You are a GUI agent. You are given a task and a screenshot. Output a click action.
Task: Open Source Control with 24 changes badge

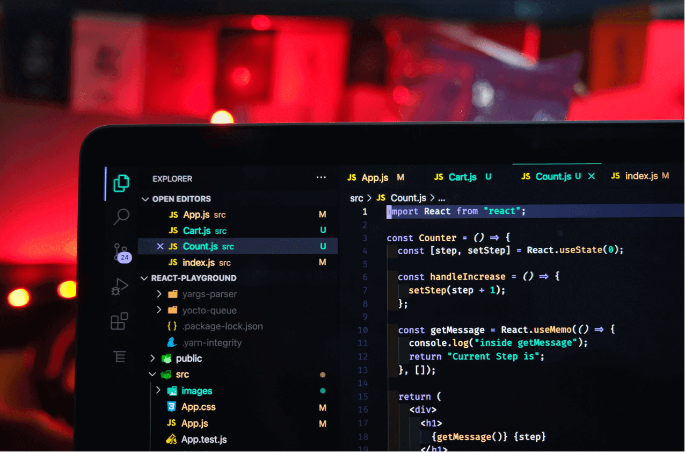(x=122, y=252)
